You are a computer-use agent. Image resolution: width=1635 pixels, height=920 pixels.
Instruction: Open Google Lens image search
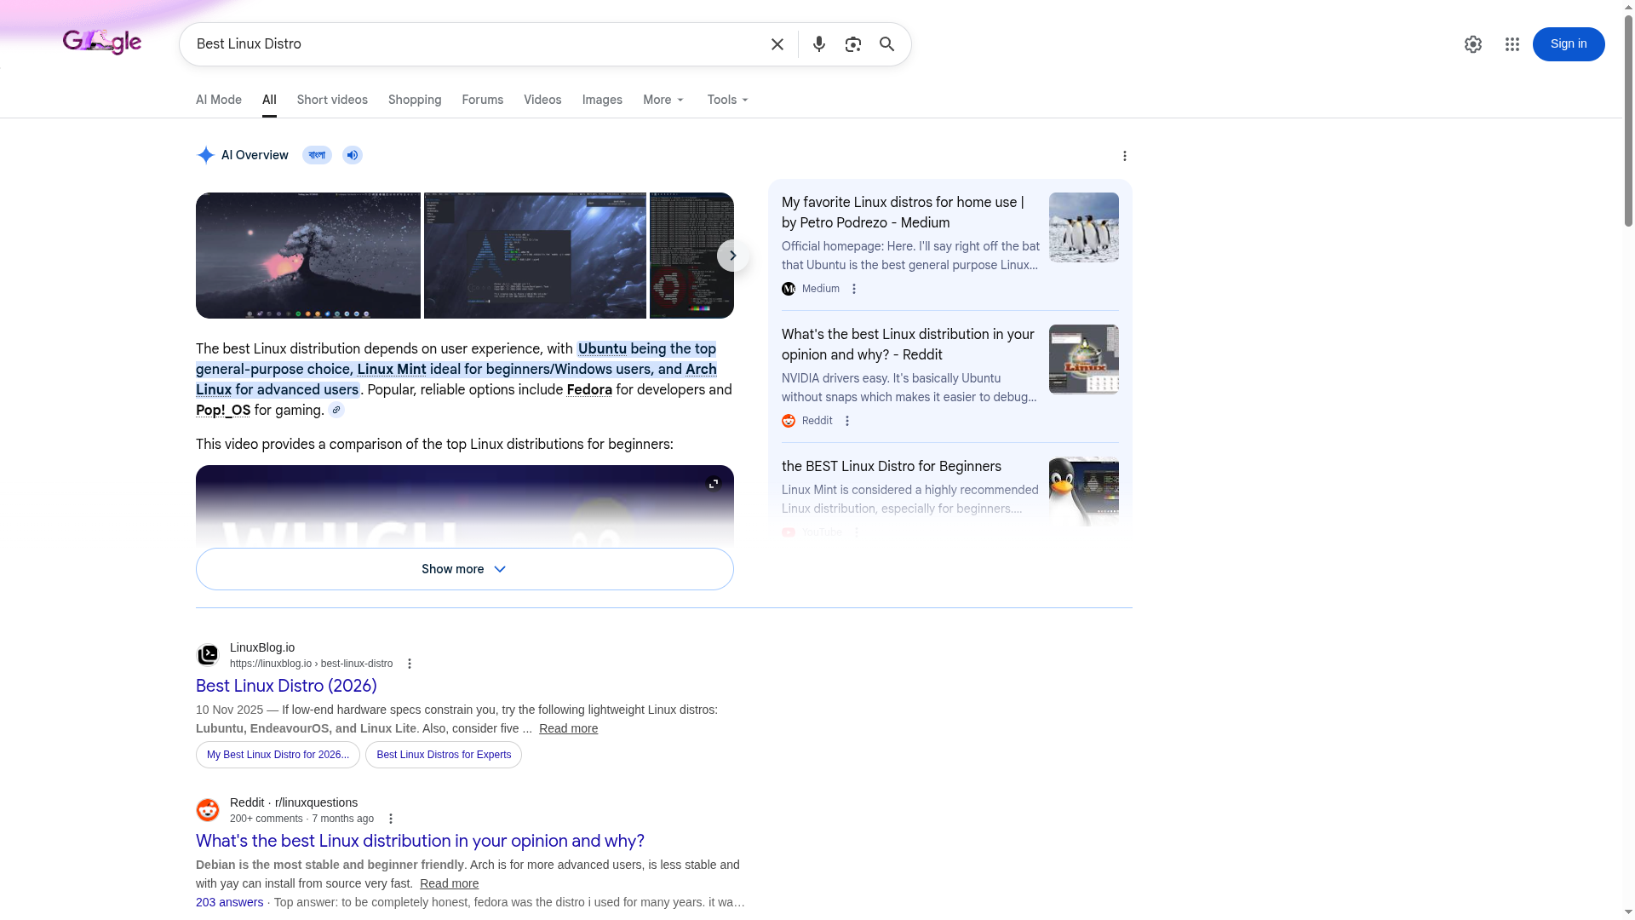click(x=852, y=43)
